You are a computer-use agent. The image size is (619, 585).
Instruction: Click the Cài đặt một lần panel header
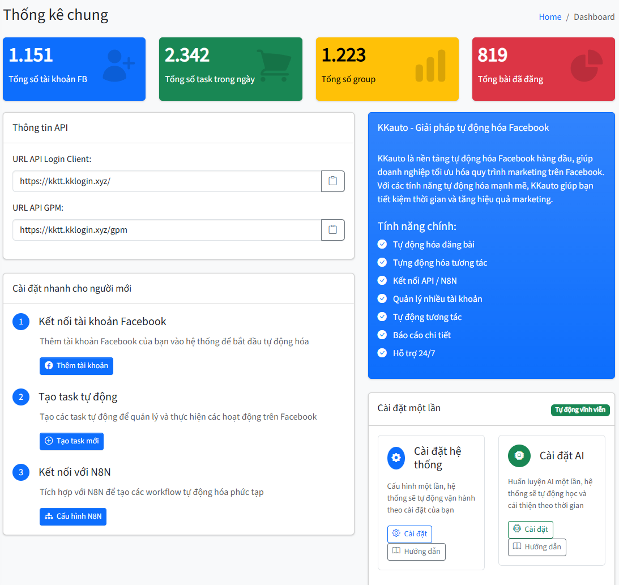409,408
